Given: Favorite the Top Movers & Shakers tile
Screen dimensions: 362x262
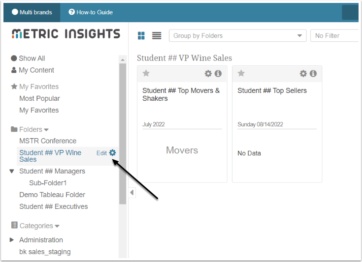Looking at the screenshot, I should point(146,73).
